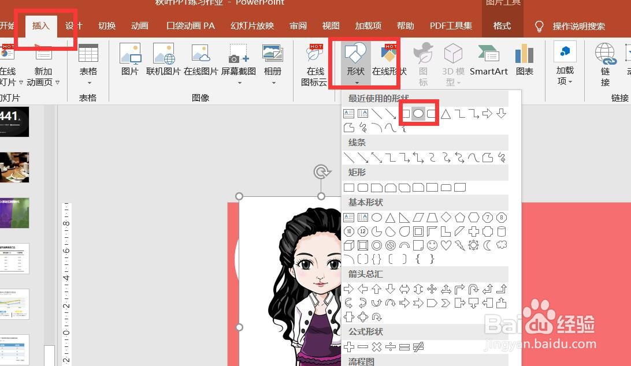Select the smiley face shape
The width and height of the screenshot is (631, 366).
[x=432, y=245]
